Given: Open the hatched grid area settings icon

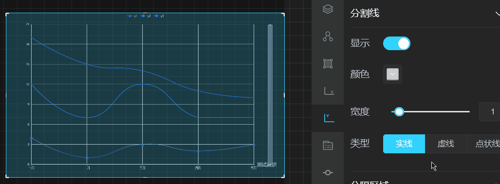Looking at the screenshot, I should [x=328, y=64].
